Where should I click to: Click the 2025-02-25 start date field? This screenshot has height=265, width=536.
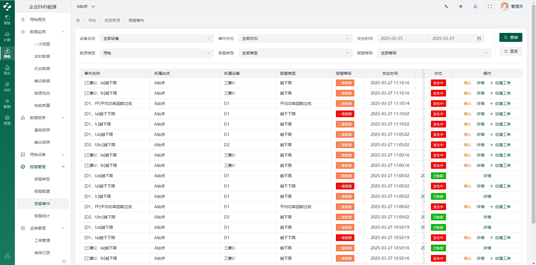point(392,38)
